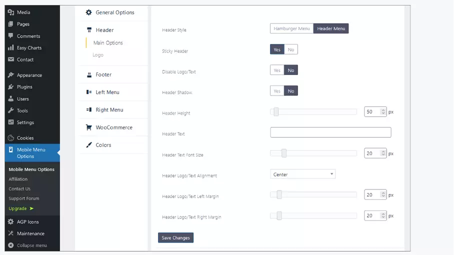Click the Right Menu section icon
This screenshot has height=255, width=454.
click(89, 109)
